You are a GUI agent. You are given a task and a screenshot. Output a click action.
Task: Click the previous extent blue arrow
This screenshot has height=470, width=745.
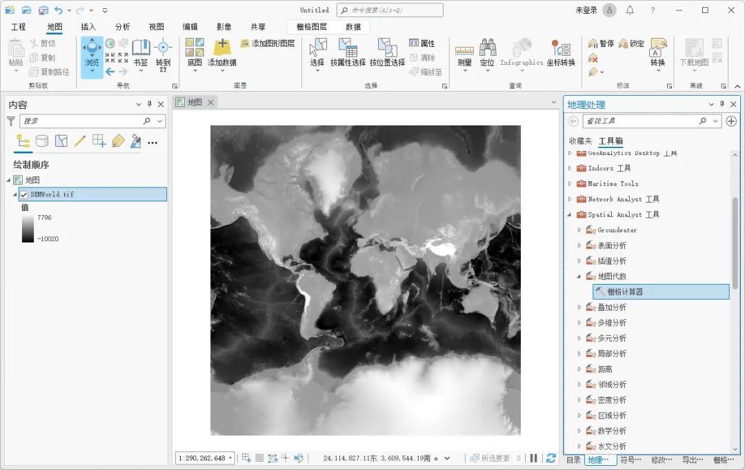pos(110,72)
